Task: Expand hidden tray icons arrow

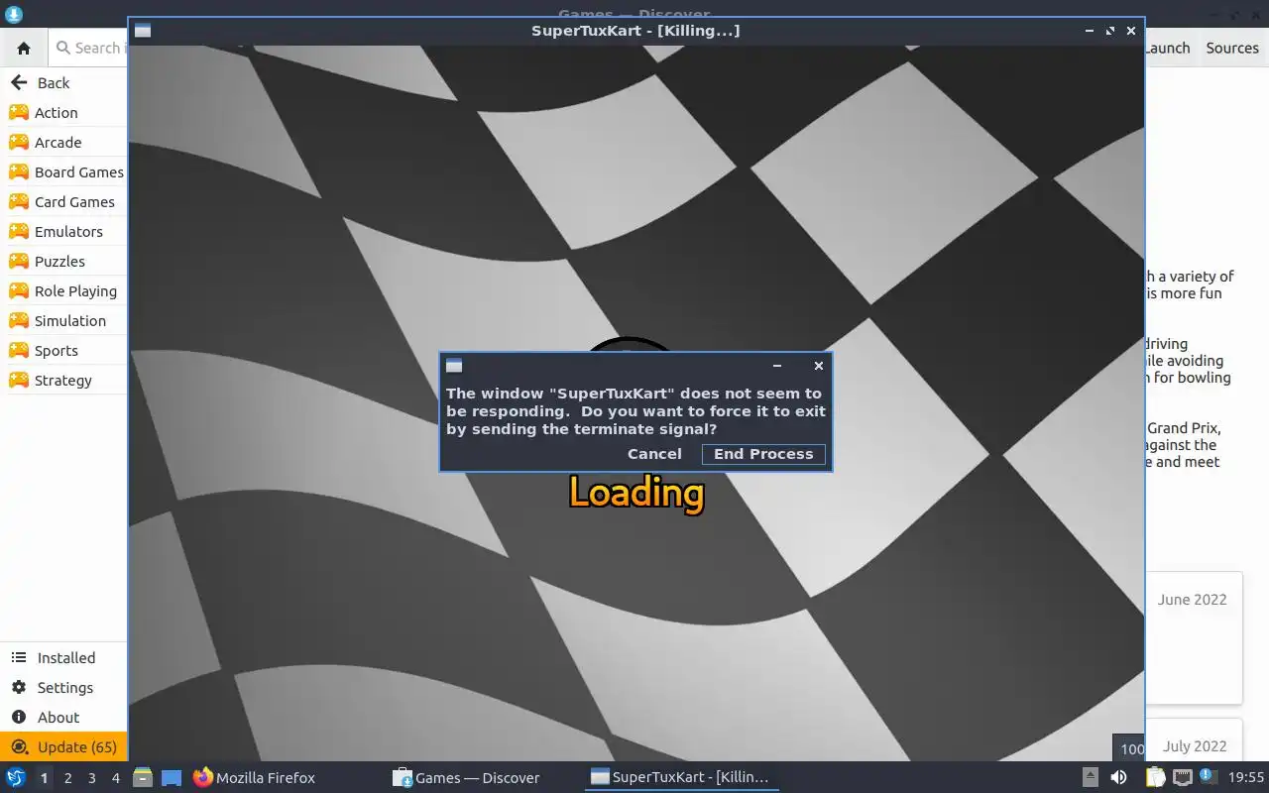Action: click(1090, 778)
